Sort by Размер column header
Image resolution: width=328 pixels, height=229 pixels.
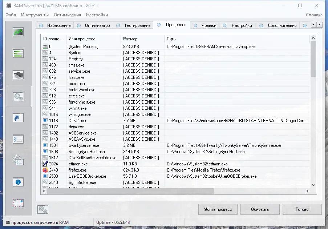point(143,39)
